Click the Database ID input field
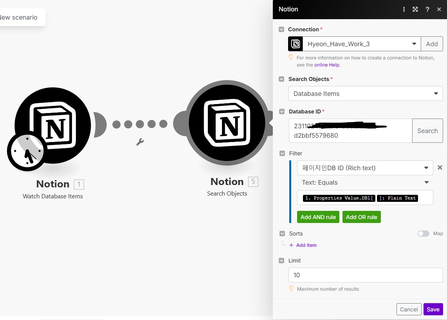The height and width of the screenshot is (320, 447). click(350, 131)
